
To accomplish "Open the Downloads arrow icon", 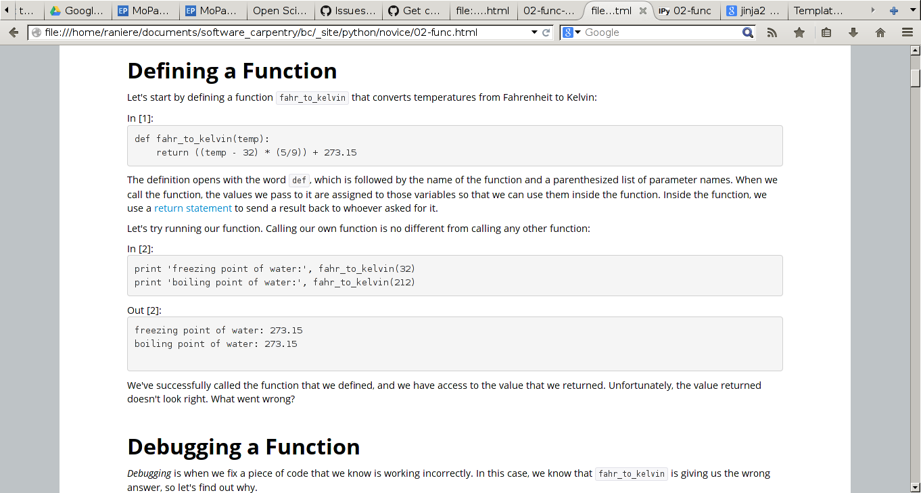I will (853, 32).
